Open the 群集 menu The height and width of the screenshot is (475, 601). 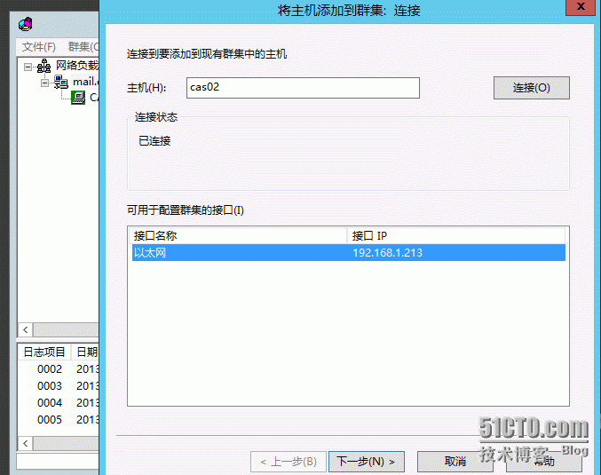(x=83, y=47)
